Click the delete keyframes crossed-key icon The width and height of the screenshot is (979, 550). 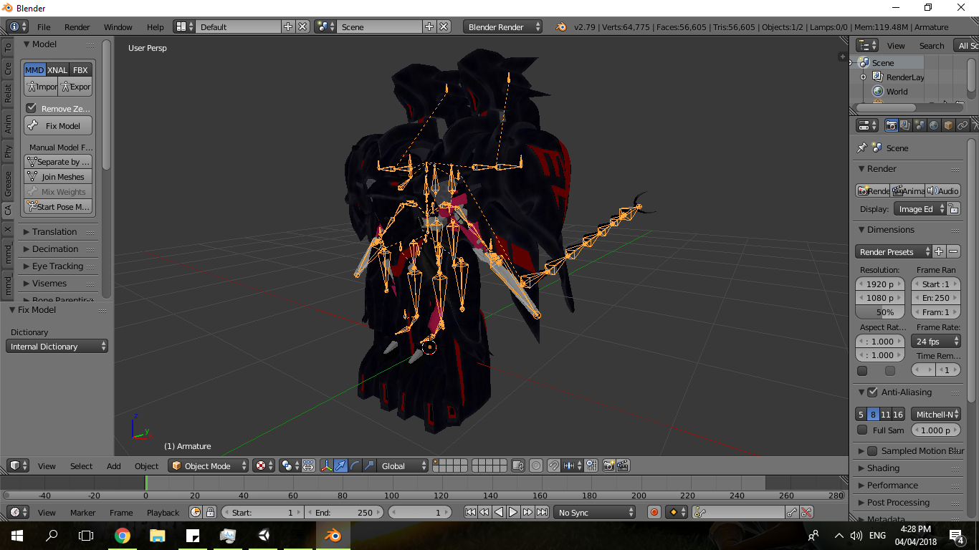point(806,512)
